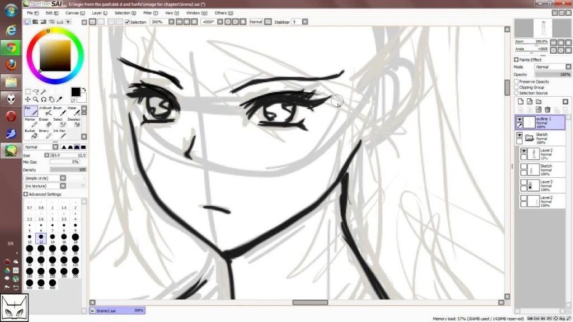Image resolution: width=573 pixels, height=322 pixels.
Task: Enable Preserve Opacity checkbox
Action: click(516, 82)
